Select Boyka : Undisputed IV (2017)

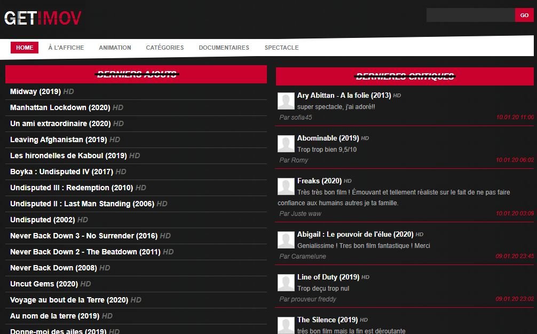coord(61,172)
